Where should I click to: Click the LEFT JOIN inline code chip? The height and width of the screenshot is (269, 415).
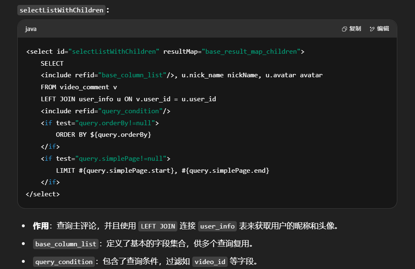pos(158,226)
